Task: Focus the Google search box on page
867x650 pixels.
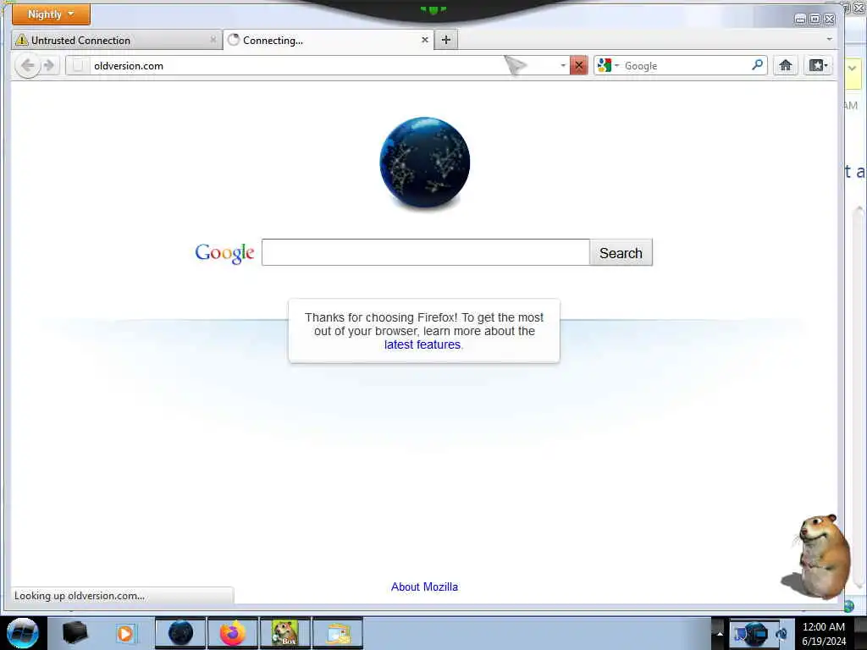Action: (426, 252)
